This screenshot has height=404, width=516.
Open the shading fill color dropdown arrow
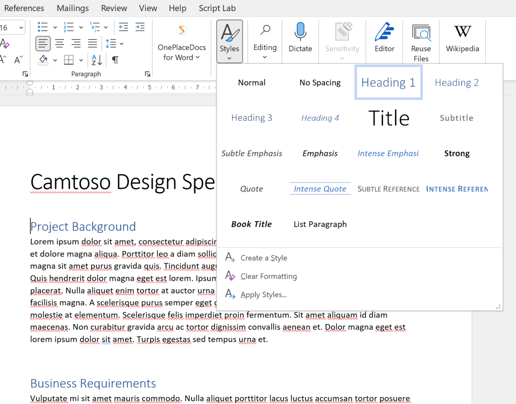(x=55, y=60)
